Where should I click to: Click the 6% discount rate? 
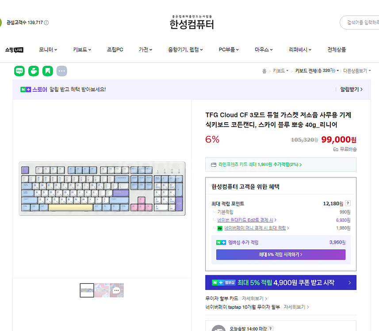coord(212,139)
